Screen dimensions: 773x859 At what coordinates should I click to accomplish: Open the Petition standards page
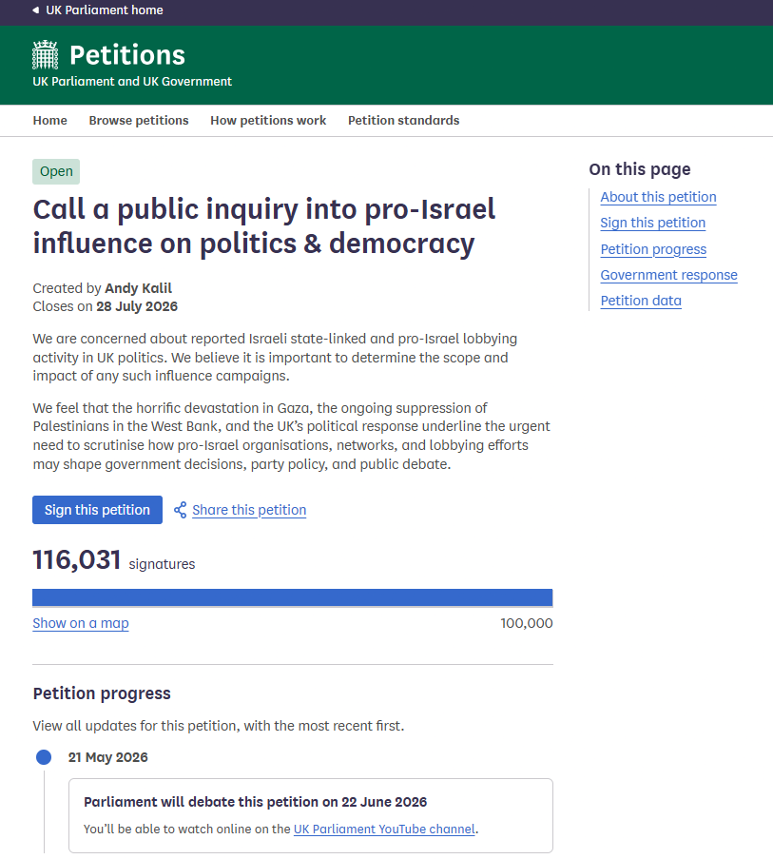(403, 121)
